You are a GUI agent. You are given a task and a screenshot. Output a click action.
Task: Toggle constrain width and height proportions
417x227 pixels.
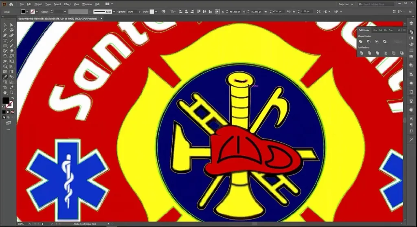(x=289, y=12)
